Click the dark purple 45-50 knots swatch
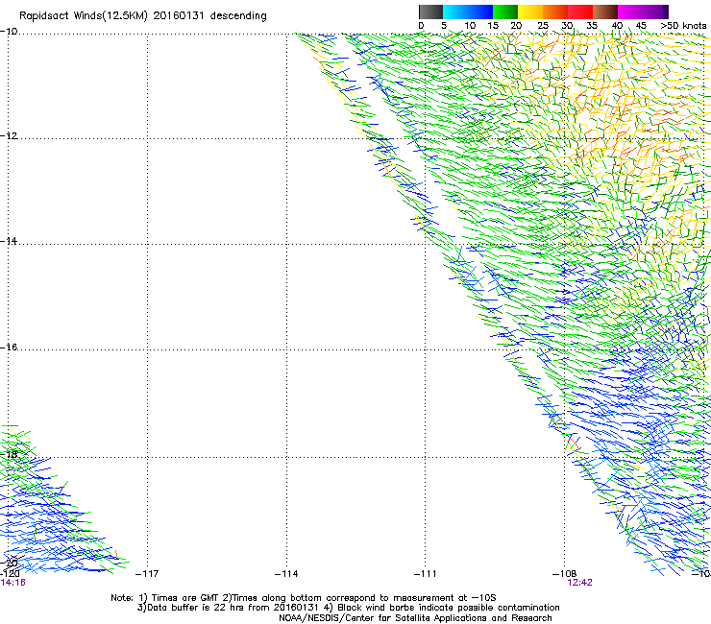Viewport: 711px width, 624px height. point(655,12)
